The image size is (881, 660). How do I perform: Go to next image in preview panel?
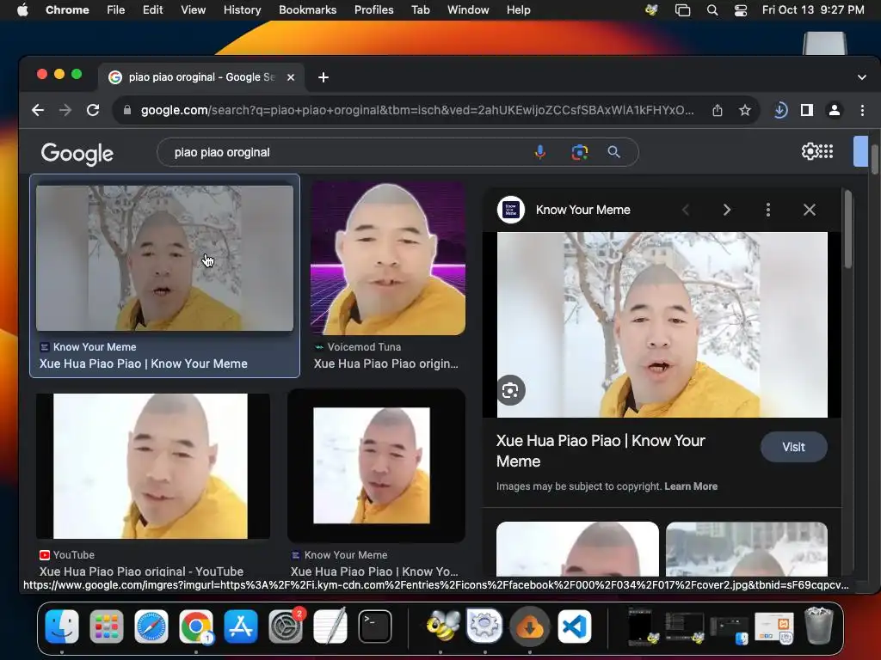click(726, 210)
